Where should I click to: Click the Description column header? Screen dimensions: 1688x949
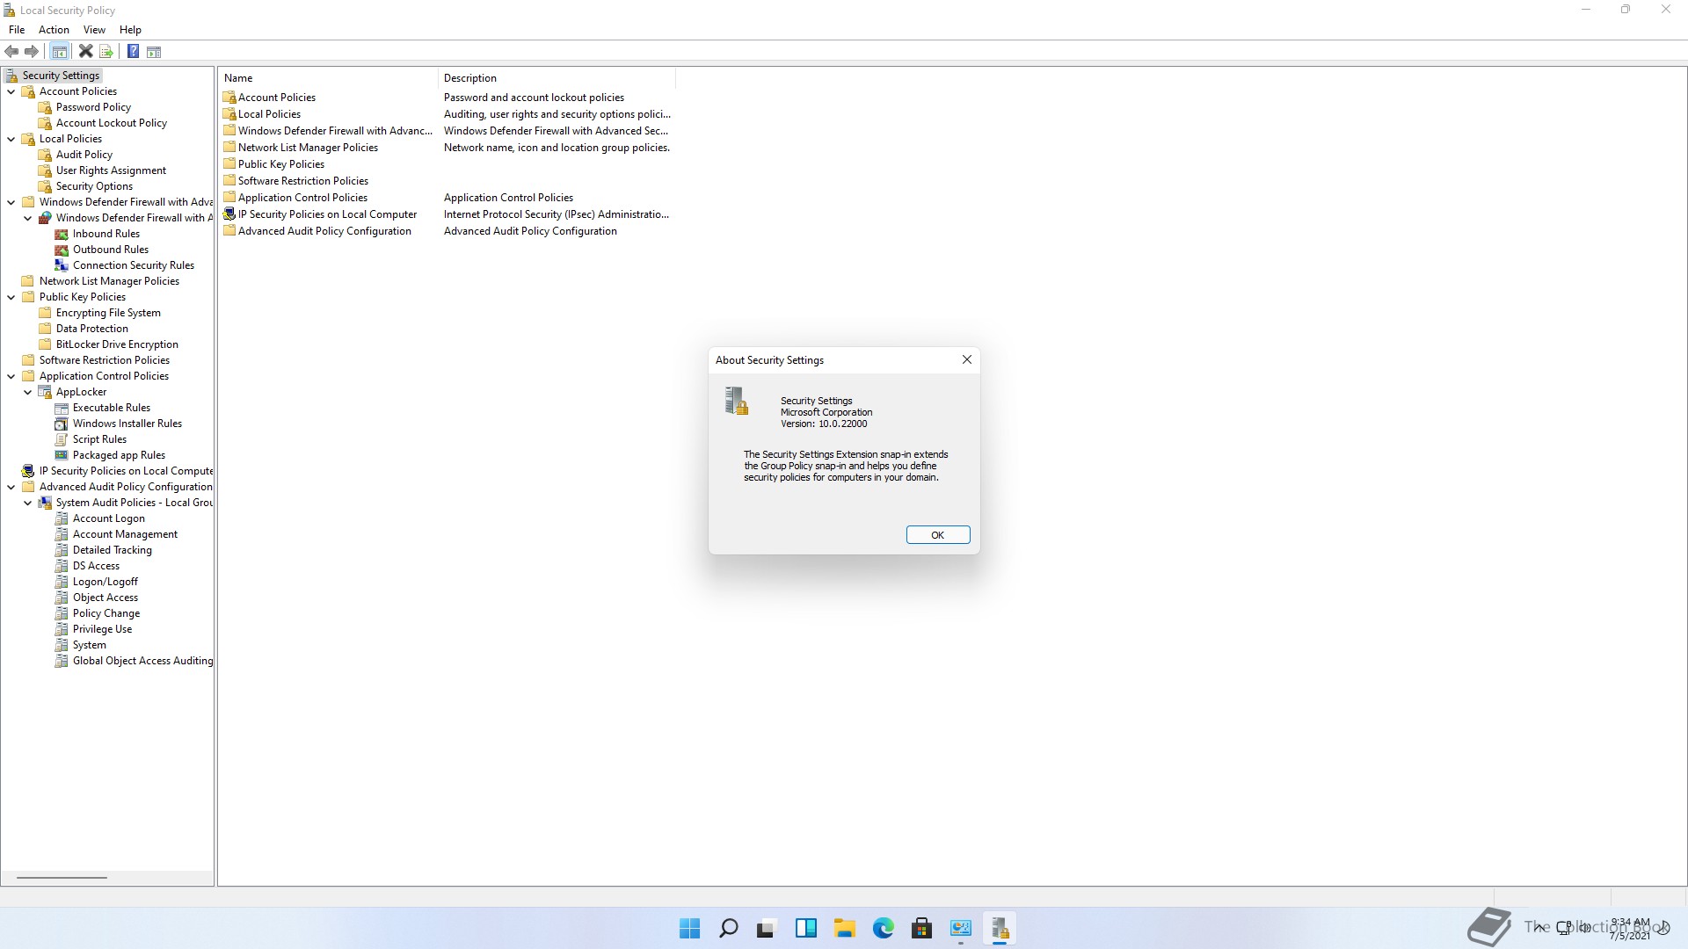(470, 78)
